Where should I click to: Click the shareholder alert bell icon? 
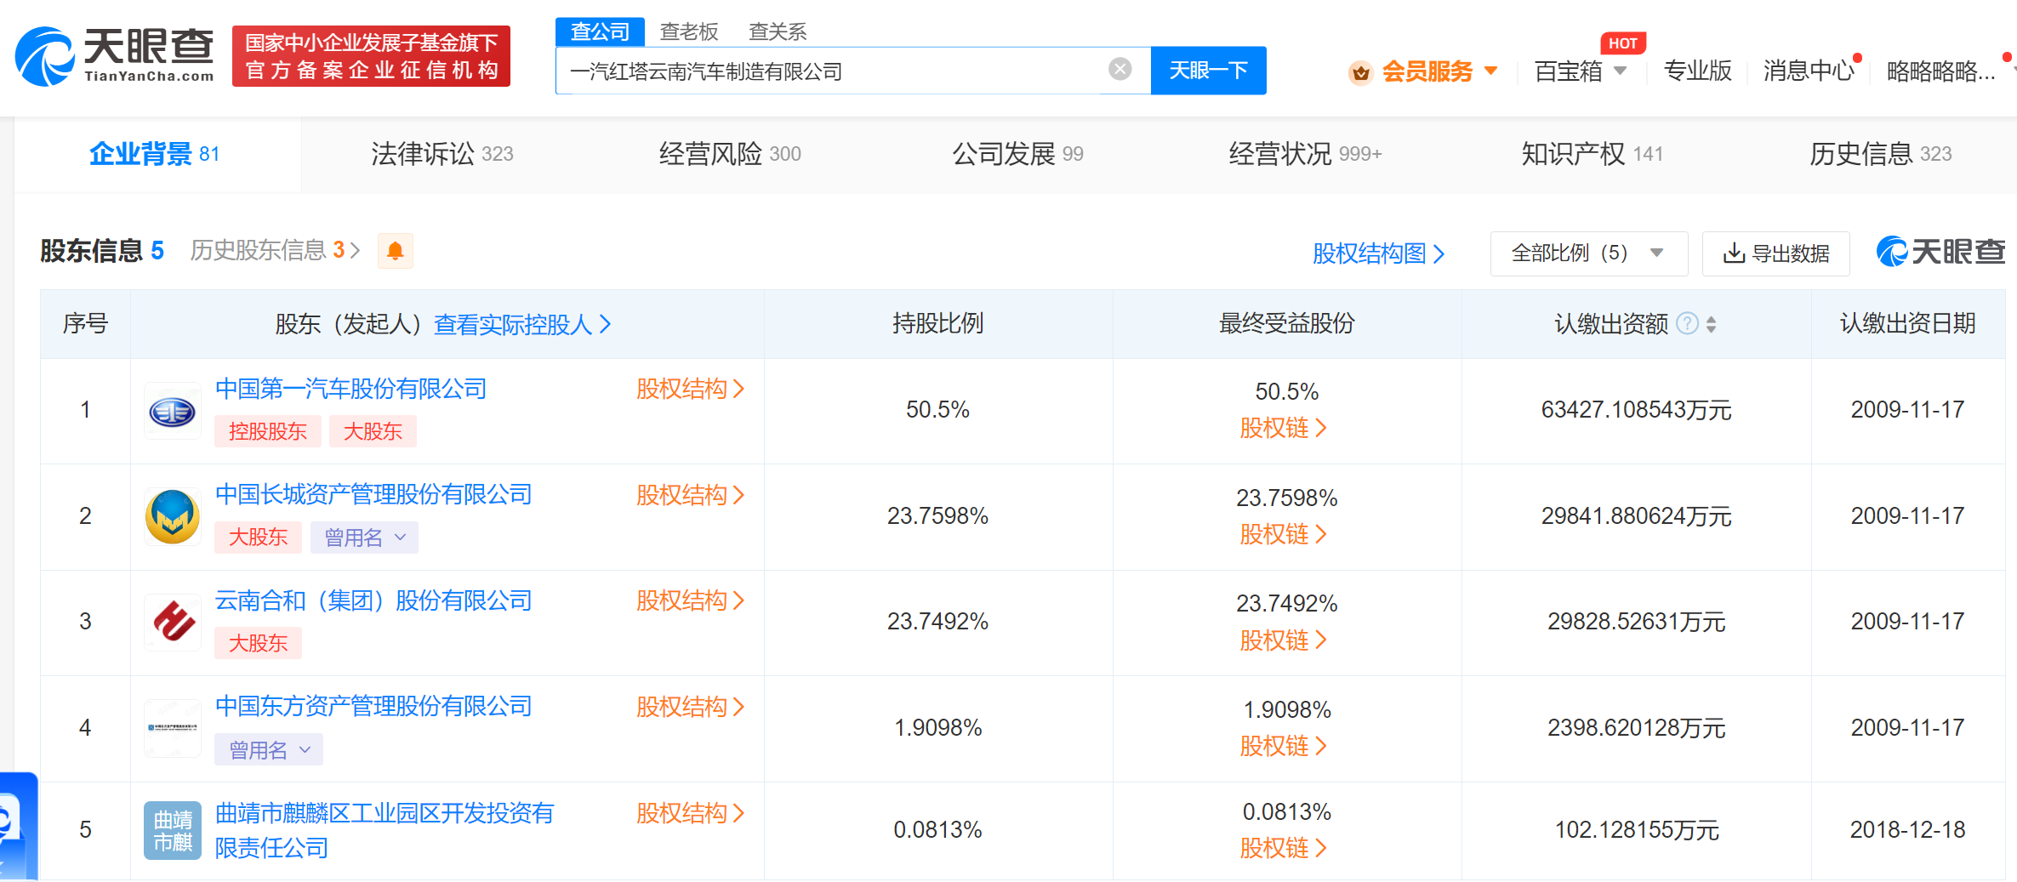396,251
